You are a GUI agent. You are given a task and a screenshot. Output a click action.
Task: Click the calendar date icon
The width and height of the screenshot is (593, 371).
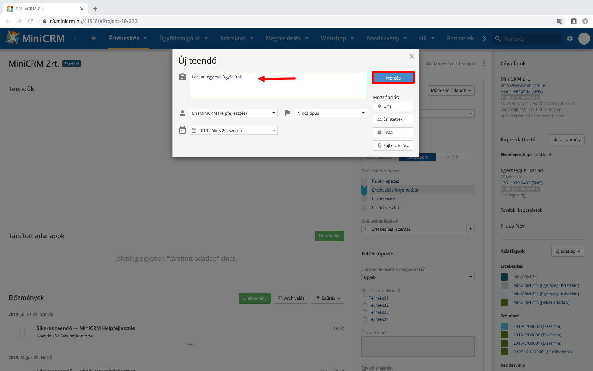[x=182, y=130]
